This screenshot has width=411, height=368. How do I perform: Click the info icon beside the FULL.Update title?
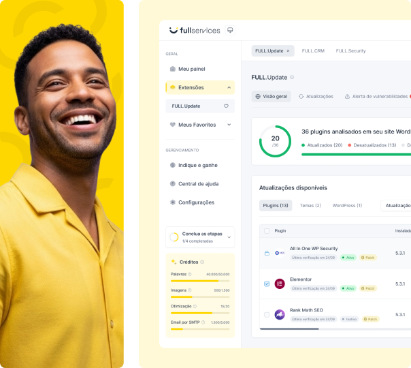tap(293, 78)
